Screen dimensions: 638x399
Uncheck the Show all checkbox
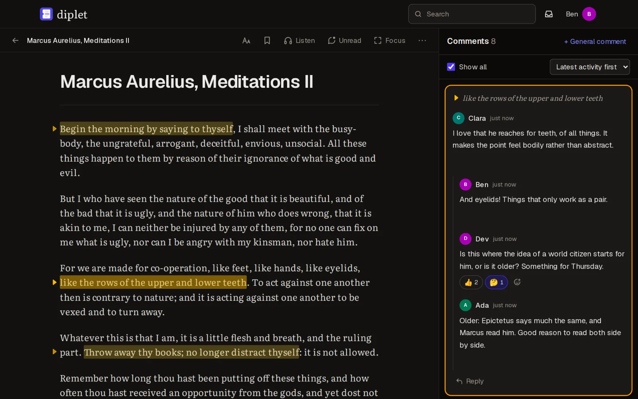point(451,67)
